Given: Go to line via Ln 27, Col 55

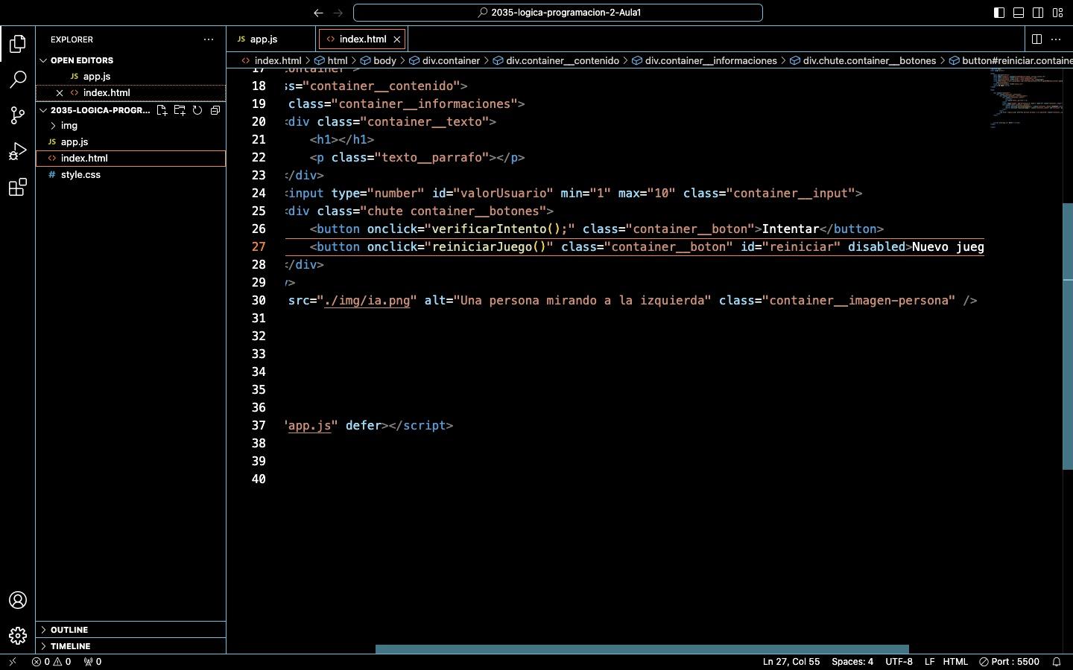Looking at the screenshot, I should pyautogui.click(x=791, y=662).
